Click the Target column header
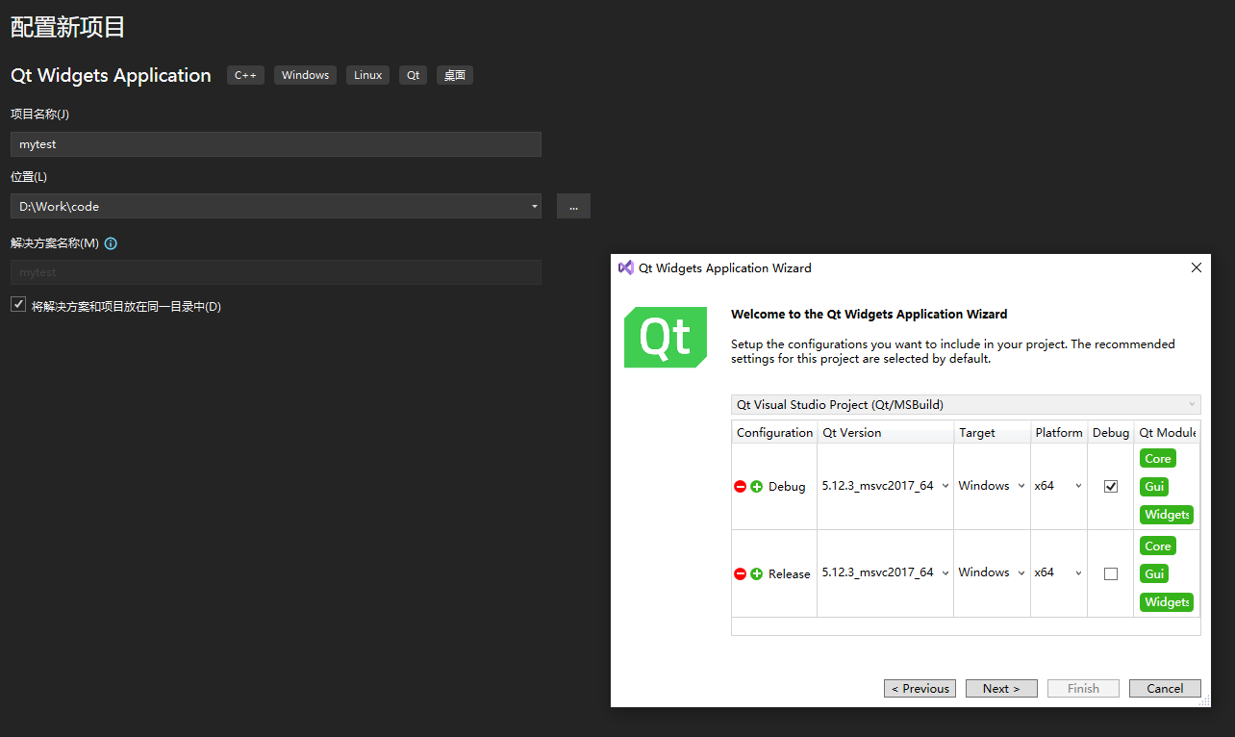 point(993,432)
